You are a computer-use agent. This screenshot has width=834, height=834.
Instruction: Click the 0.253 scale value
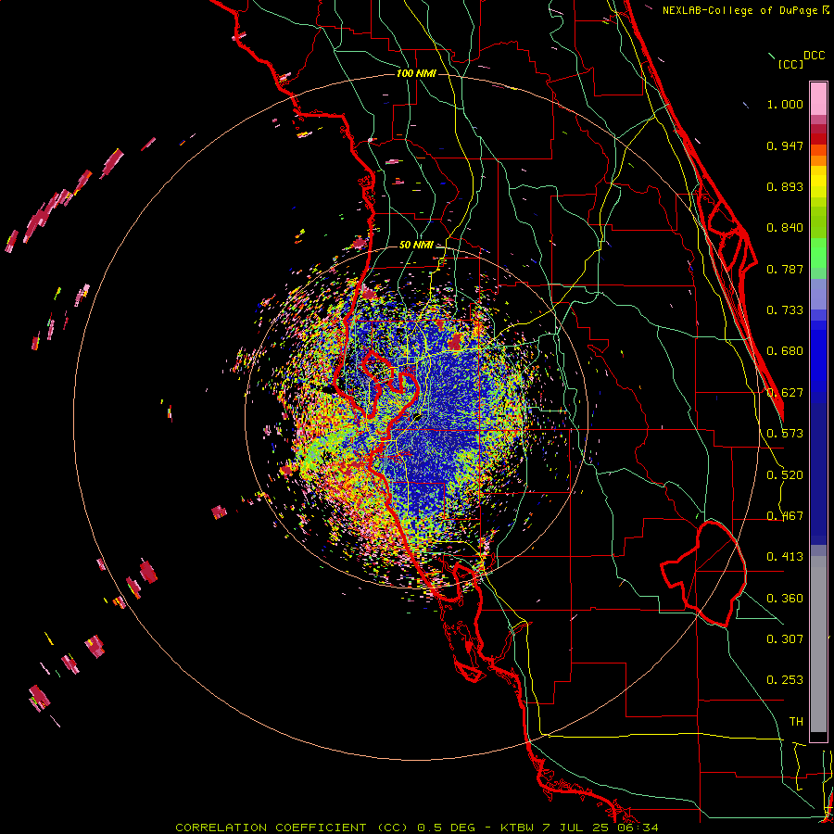tap(785, 680)
